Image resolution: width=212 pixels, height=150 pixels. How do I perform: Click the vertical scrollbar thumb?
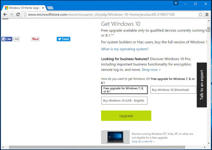(x=209, y=29)
